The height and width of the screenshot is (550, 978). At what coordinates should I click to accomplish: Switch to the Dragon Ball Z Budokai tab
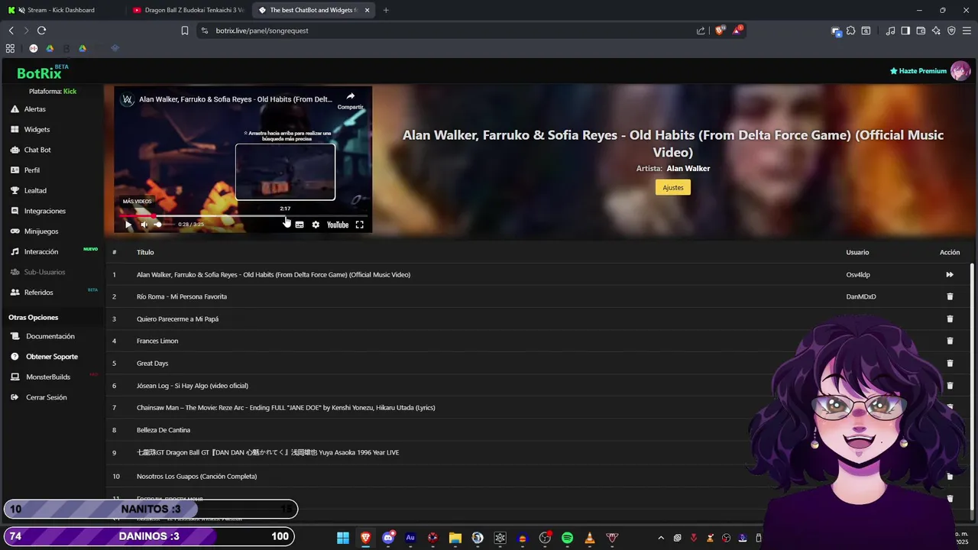(x=188, y=10)
